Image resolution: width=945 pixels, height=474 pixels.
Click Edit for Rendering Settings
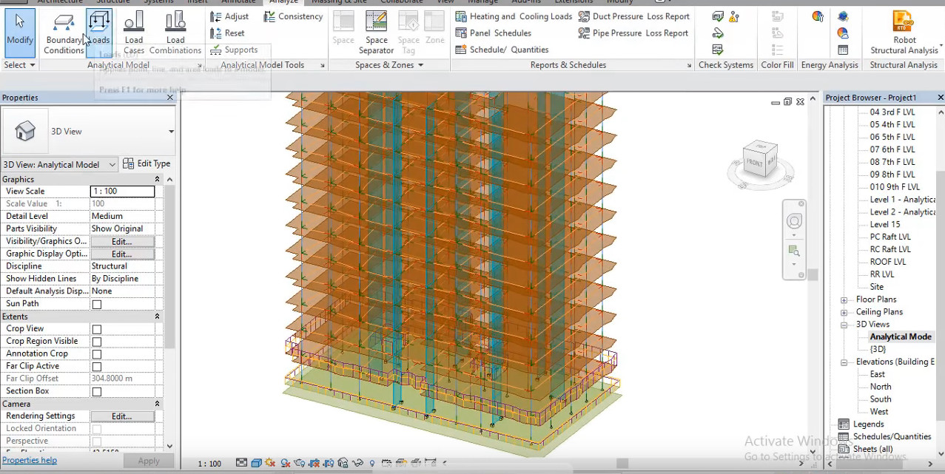click(x=122, y=416)
